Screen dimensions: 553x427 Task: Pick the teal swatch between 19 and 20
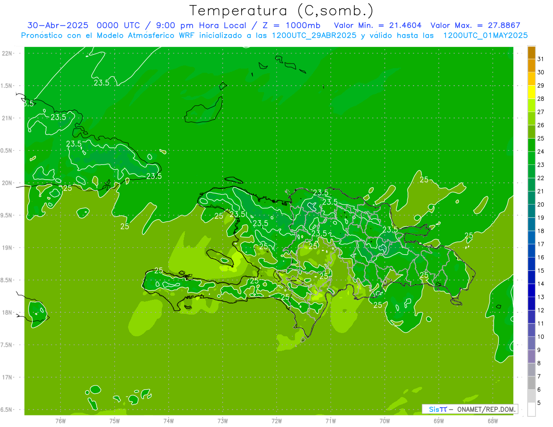[531, 211]
